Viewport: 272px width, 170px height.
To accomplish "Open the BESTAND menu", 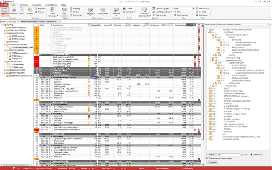I will tap(4, 5).
